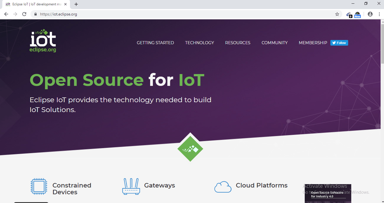Screen dimensions: 384x203
Task: Reload the page
Action: [24, 14]
